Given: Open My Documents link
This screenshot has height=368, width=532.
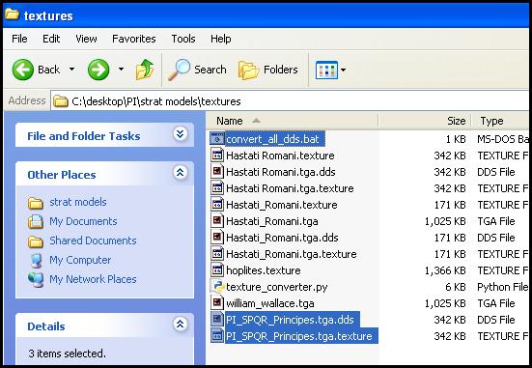Looking at the screenshot, I should [83, 221].
